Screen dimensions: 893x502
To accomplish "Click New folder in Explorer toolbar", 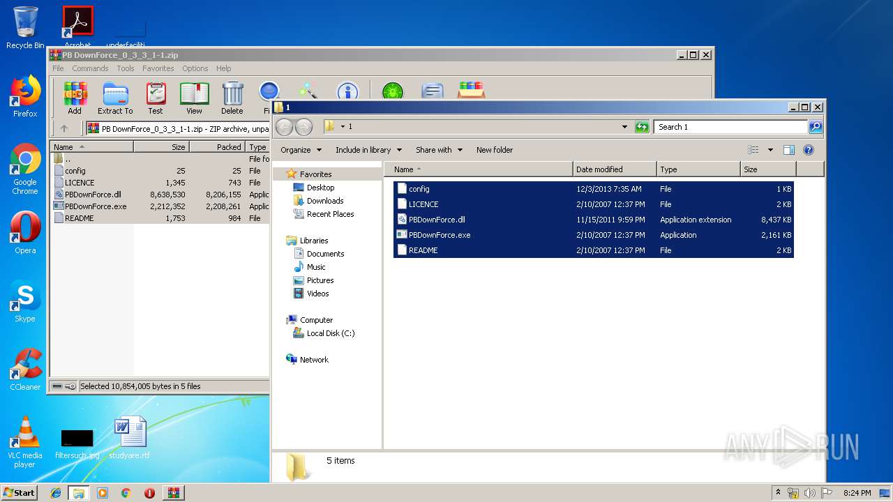I will pos(495,150).
